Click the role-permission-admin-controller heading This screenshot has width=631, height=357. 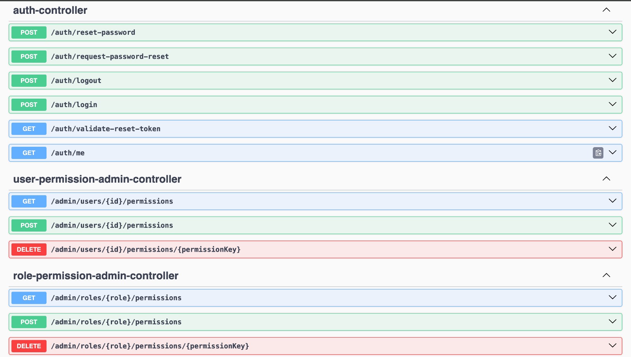click(x=96, y=276)
